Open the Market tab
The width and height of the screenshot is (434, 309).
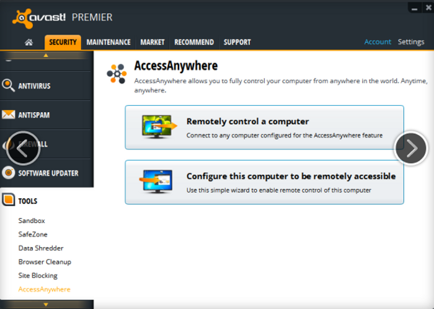coord(153,42)
